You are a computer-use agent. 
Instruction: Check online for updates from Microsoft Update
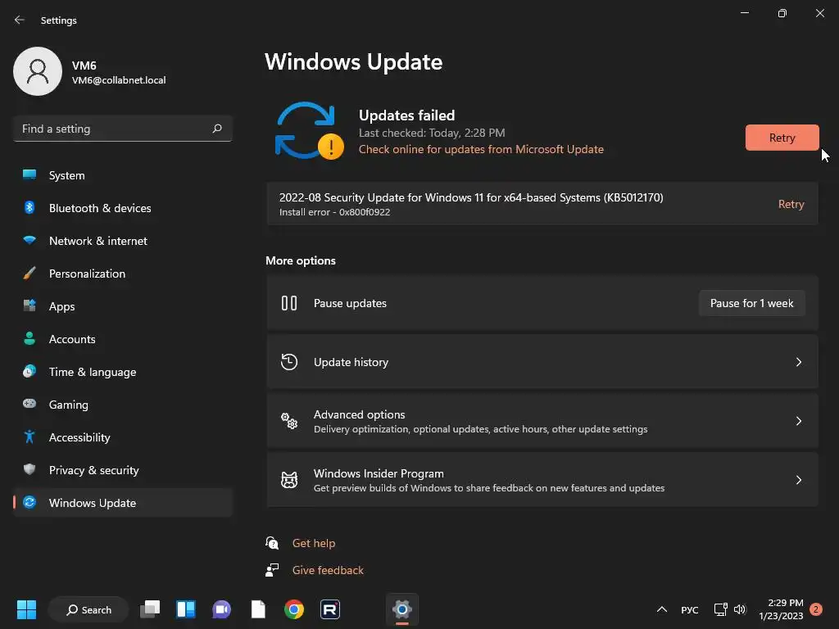[481, 149]
